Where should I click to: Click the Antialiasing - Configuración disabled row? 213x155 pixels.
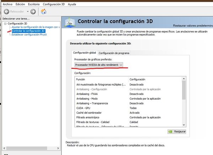pyautogui.click(x=129, y=89)
